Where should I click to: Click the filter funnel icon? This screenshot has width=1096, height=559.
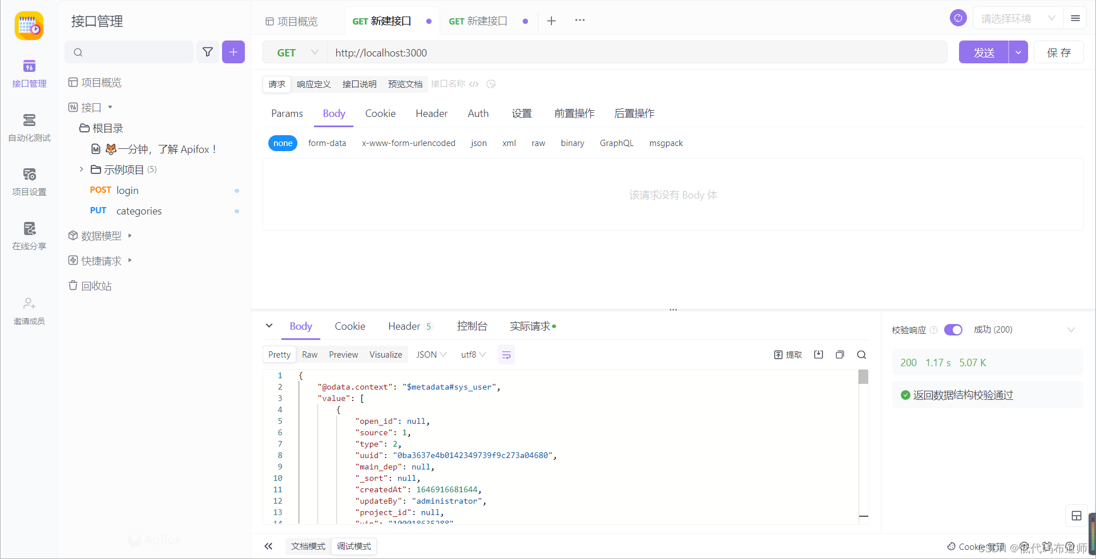click(x=208, y=52)
